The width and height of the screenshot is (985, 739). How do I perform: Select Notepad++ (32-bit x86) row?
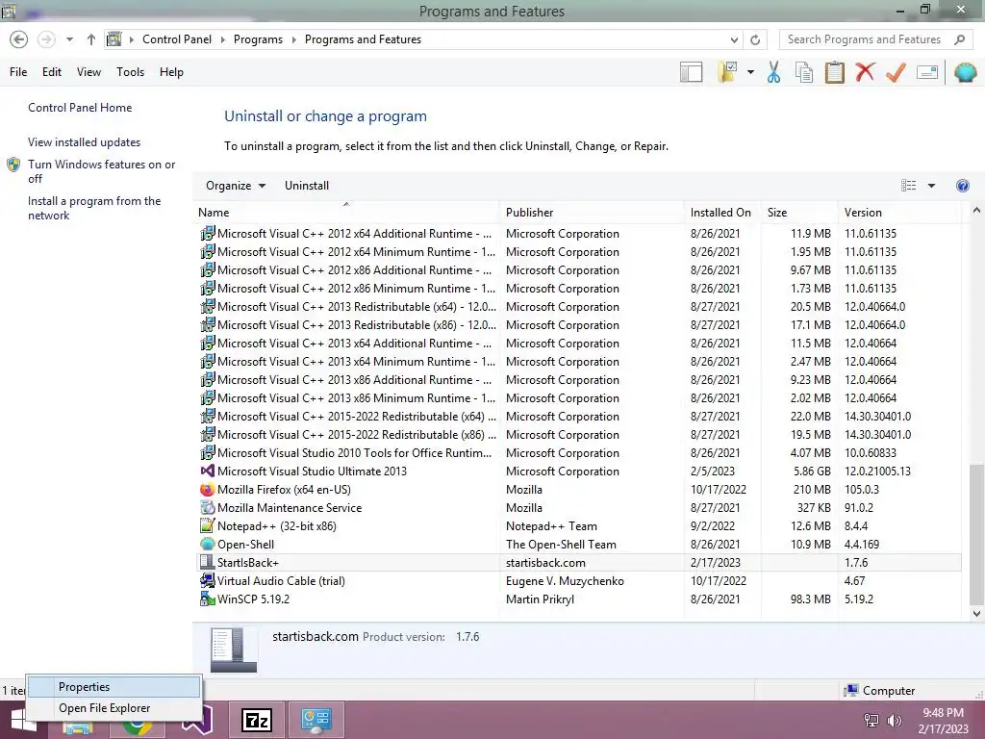(578, 526)
